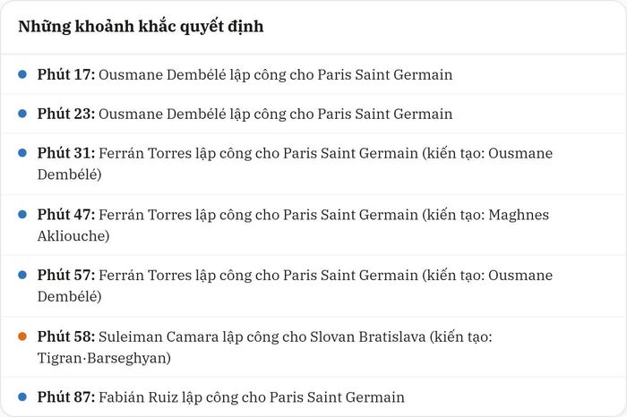Click the blue dot beside Phút 47
Image resolution: width=627 pixels, height=417 pixels.
(22, 215)
